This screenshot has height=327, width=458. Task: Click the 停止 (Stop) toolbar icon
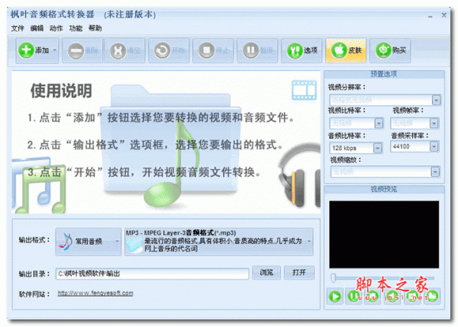pos(207,50)
